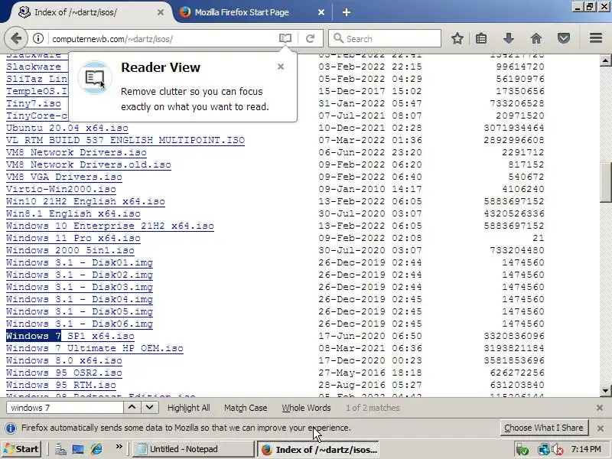This screenshot has height=459, width=612.
Task: Close the Mozilla Firefox Start Page tab
Action: coord(321,12)
